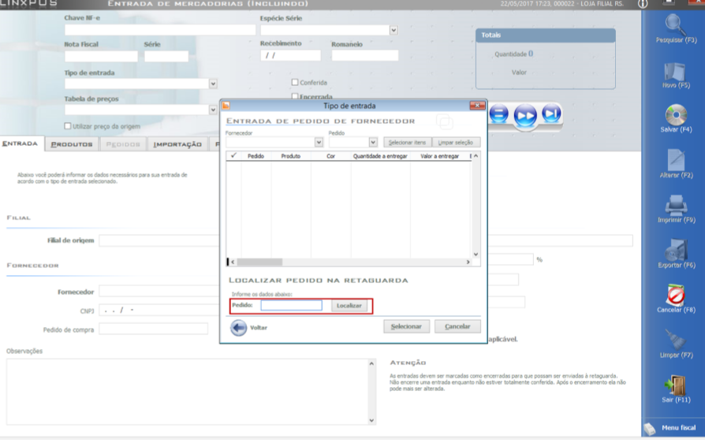
Task: Switch to the Produtos tab
Action: point(72,144)
